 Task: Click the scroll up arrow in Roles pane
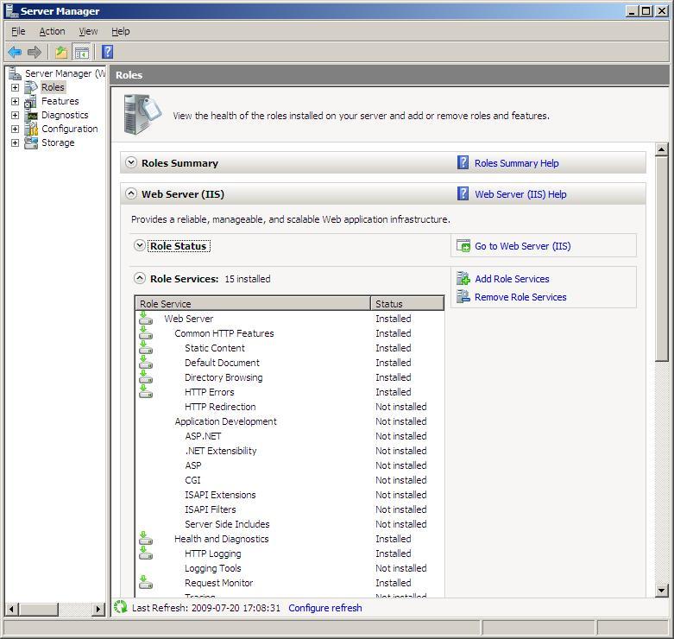(662, 149)
